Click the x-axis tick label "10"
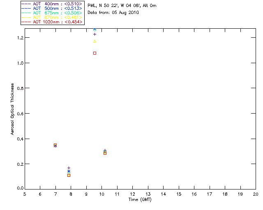Image resolution: width=263 pixels, height=210 pixels. [102, 194]
